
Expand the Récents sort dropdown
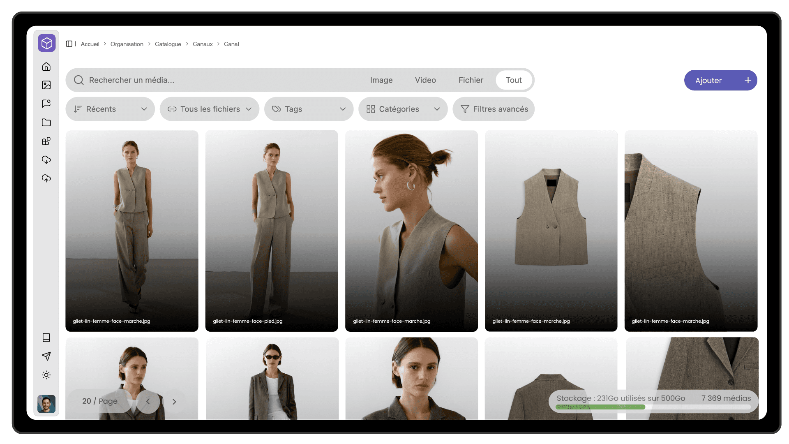[110, 109]
